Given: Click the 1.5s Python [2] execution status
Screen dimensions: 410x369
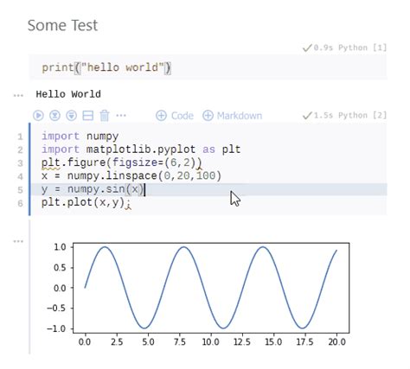Looking at the screenshot, I should tap(344, 116).
